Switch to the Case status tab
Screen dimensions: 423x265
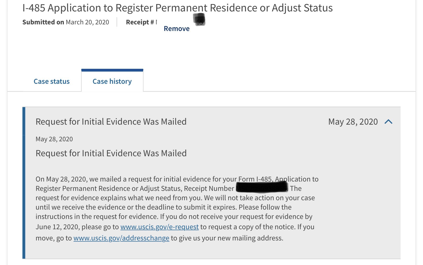[x=51, y=81]
